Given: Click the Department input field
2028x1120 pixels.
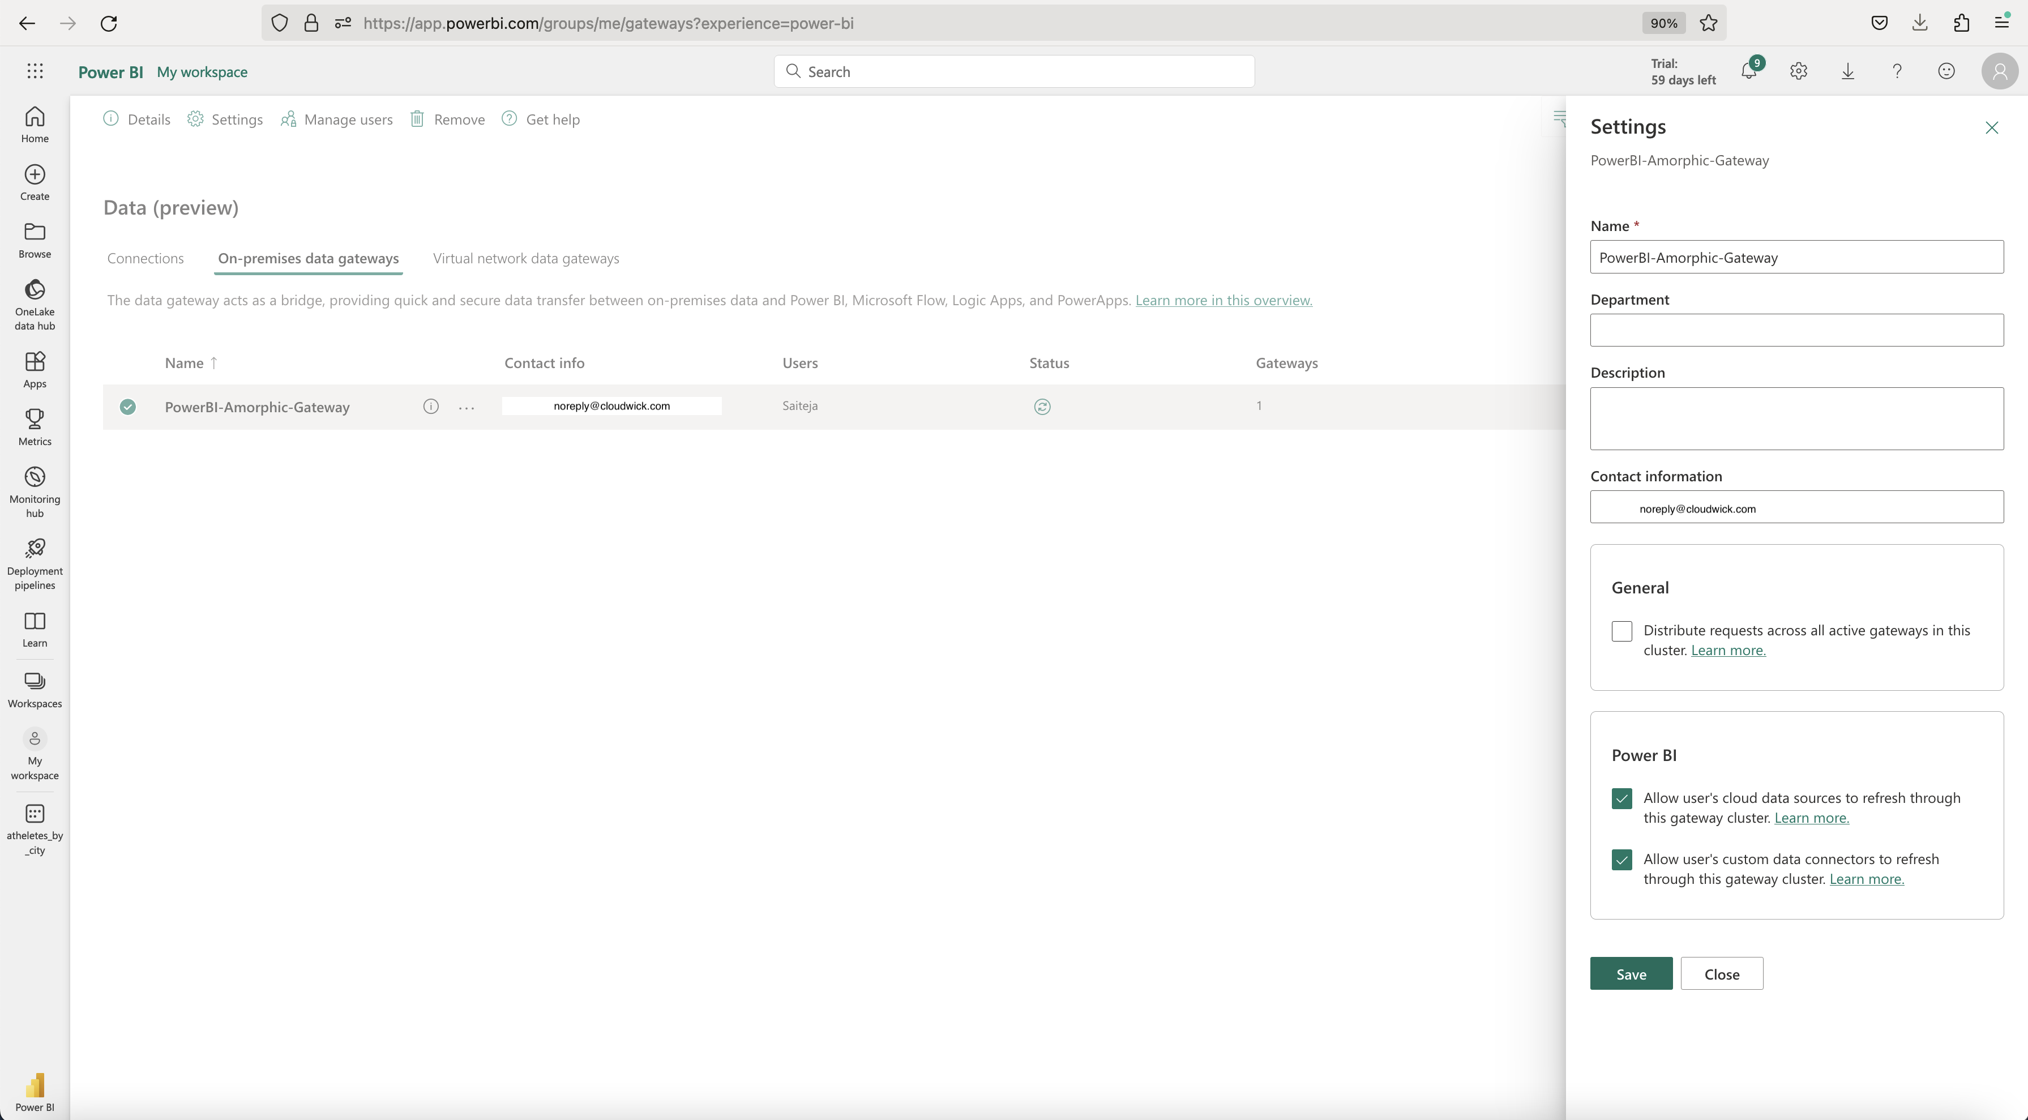Looking at the screenshot, I should pyautogui.click(x=1796, y=330).
